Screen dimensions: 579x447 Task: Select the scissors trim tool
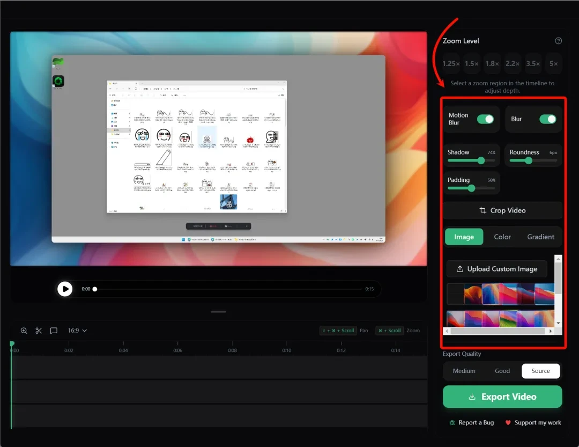click(x=39, y=331)
